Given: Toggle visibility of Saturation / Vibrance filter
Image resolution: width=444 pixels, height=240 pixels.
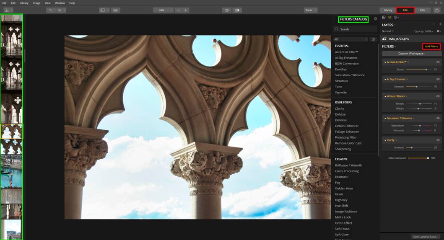Looking at the screenshot, I should pos(438,118).
